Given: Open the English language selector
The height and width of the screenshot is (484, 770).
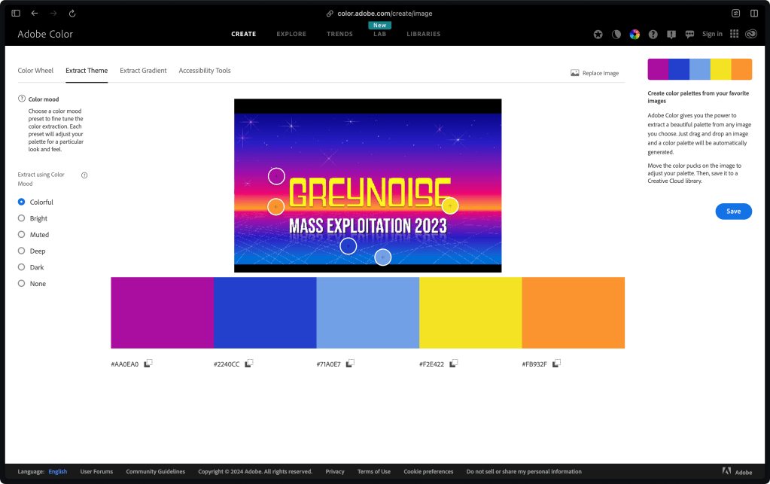Looking at the screenshot, I should point(58,472).
